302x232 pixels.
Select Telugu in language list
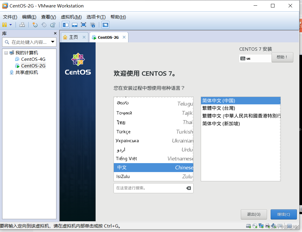pyautogui.click(x=154, y=103)
